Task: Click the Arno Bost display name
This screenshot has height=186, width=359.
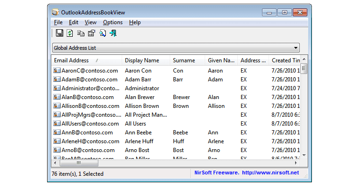Action: click(137, 150)
